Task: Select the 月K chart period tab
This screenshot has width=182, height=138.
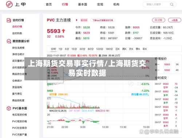Action: tap(131, 49)
